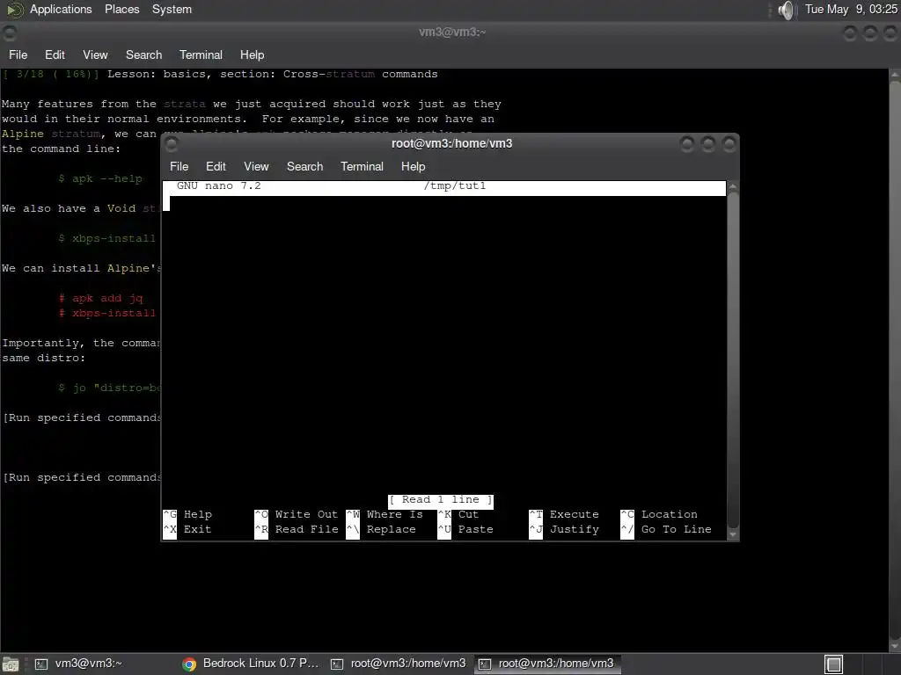Click scroll-down arrow of nano terminal scrollbar
The height and width of the screenshot is (675, 901).
[733, 534]
